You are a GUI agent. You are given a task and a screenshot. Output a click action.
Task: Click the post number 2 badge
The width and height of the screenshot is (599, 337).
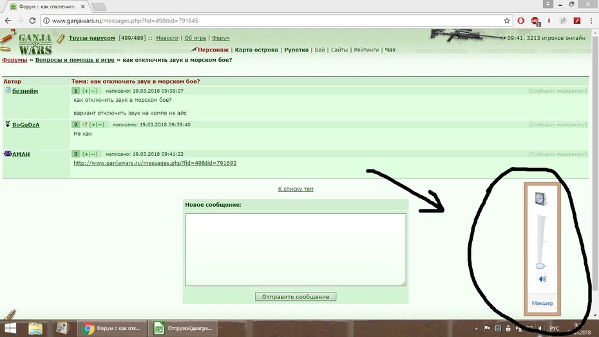[x=75, y=124]
